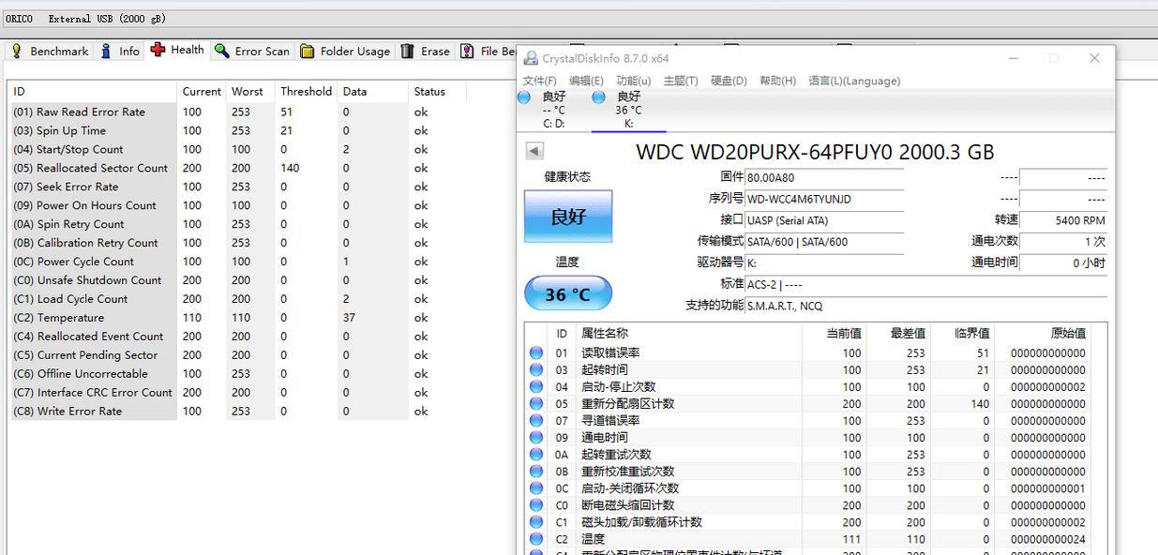
Task: Select the (05) Reallocated Sector Count row
Action: coord(237,168)
